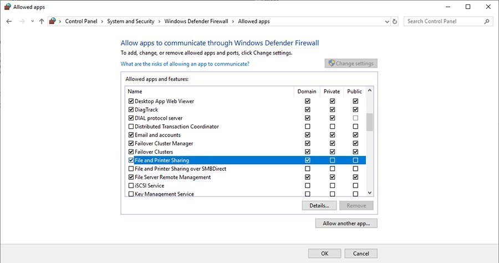Expand the address bar history dropdown
This screenshot has height=263, width=499.
coord(387,21)
